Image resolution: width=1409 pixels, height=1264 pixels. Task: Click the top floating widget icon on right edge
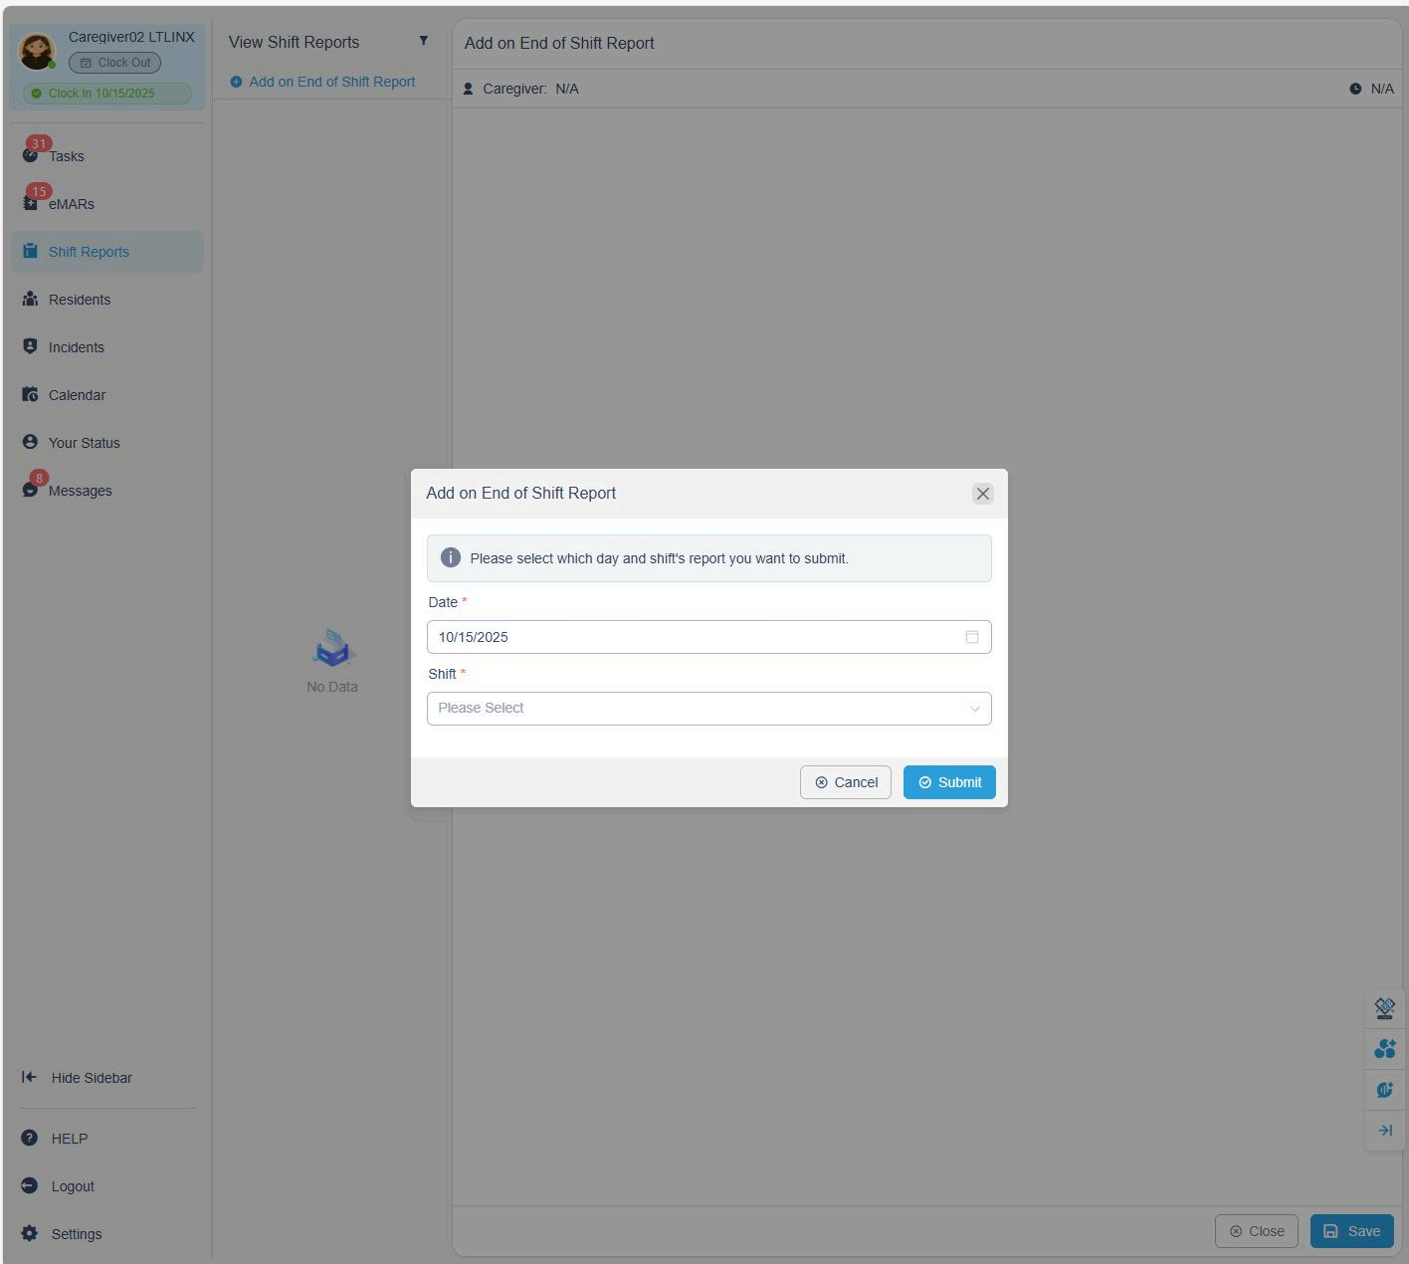pos(1384,1008)
